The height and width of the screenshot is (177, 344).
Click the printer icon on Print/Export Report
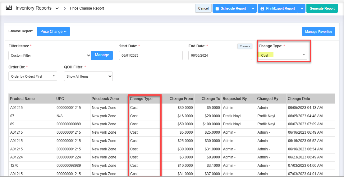click(x=262, y=9)
